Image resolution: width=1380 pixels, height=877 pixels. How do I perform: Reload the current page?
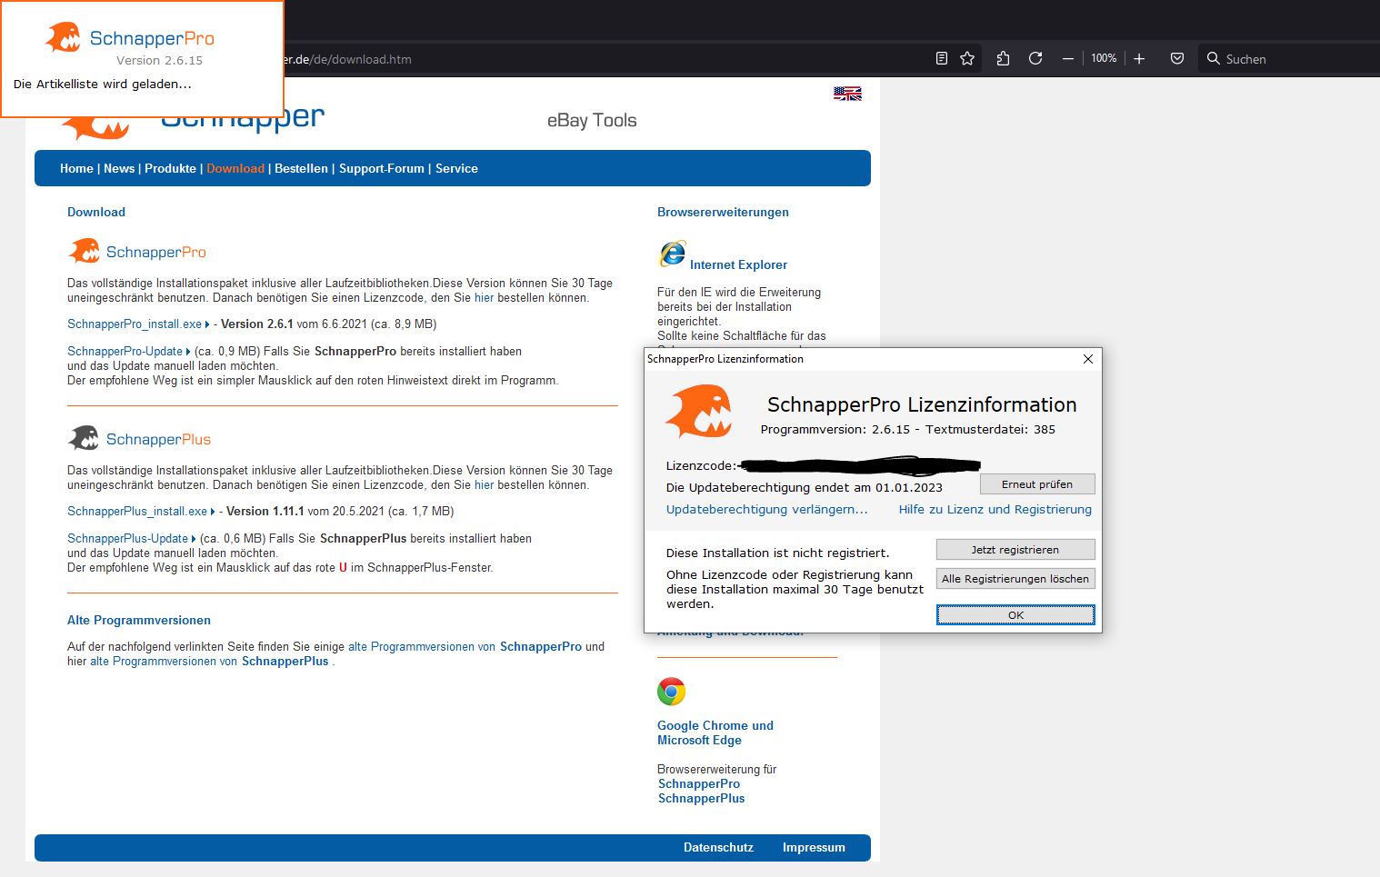tap(1035, 58)
